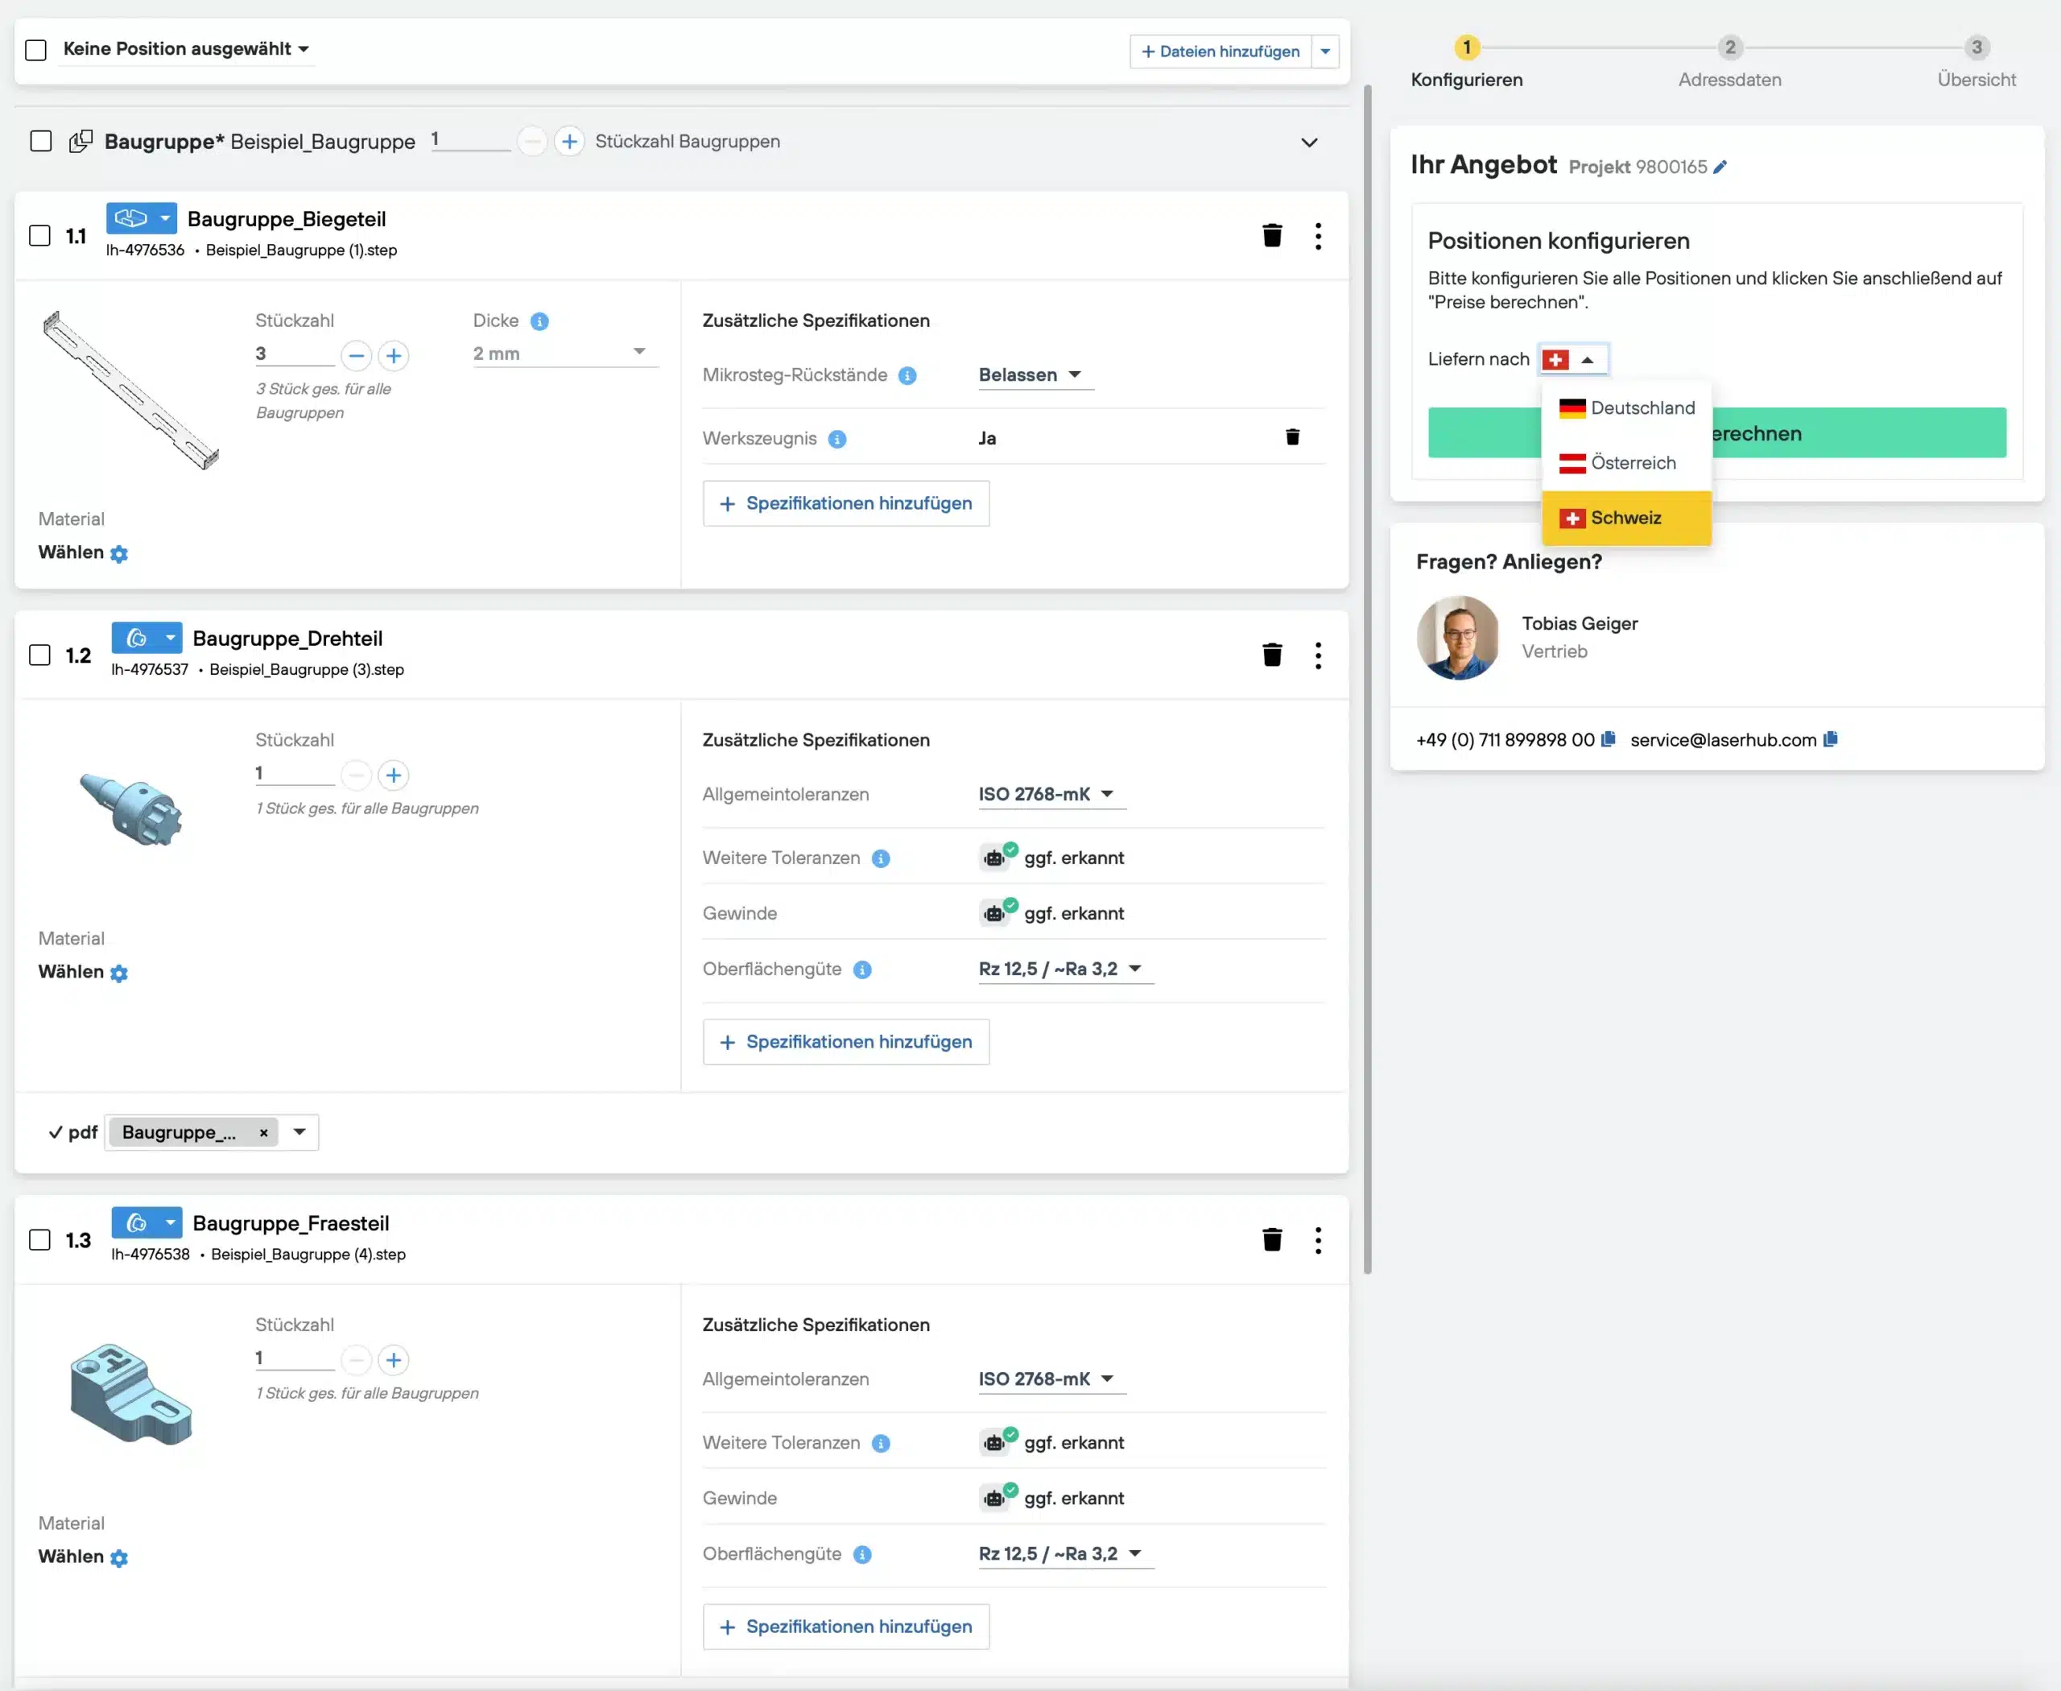
Task: Show Weitere Toleranzen info for Baugruppe_Fraesteil
Action: pyautogui.click(x=881, y=1444)
